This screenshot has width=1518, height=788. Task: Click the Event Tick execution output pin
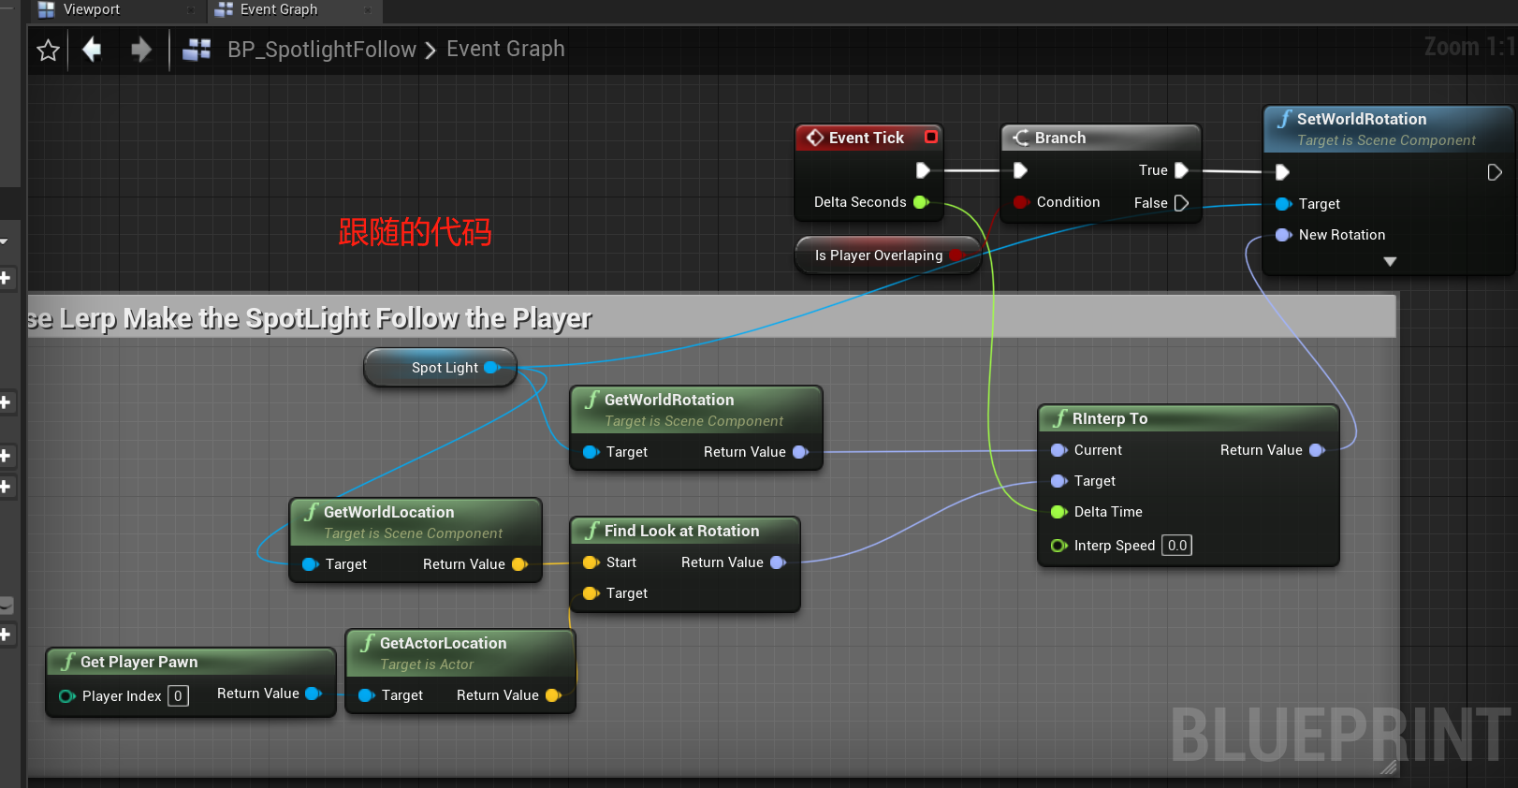[923, 170]
